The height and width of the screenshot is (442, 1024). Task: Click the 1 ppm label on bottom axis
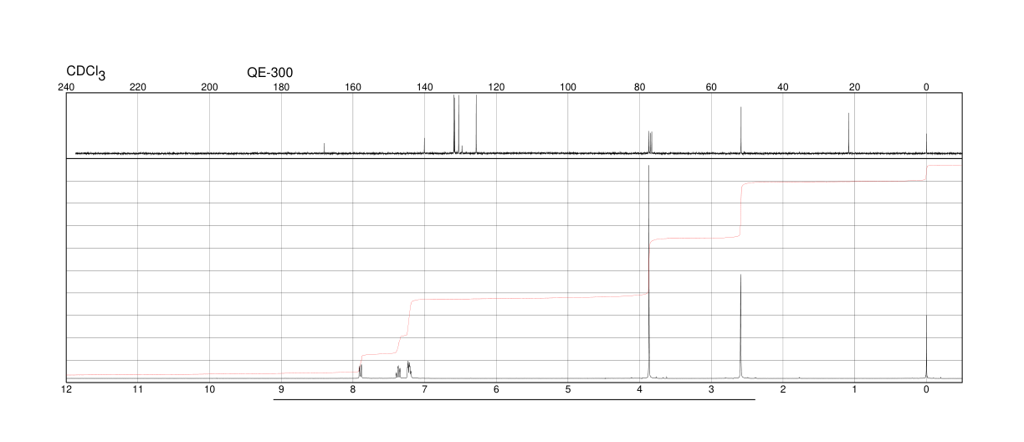click(854, 389)
